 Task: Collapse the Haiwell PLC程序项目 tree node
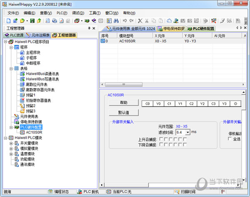[5, 42]
